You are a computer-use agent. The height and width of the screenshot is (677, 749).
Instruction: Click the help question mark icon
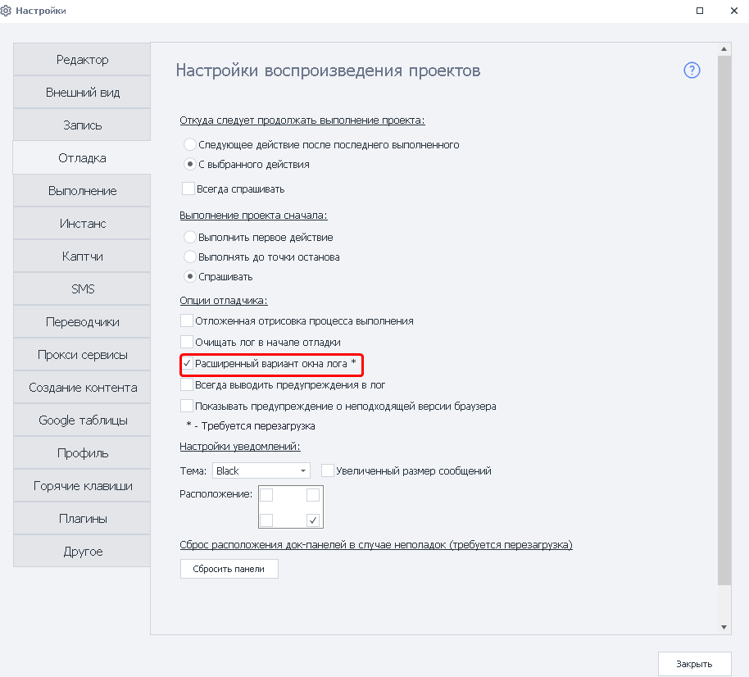pyautogui.click(x=692, y=70)
